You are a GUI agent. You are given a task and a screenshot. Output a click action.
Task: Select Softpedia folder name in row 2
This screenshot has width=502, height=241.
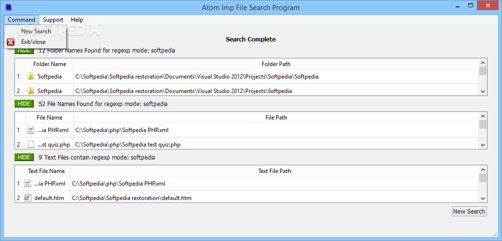[x=50, y=91]
